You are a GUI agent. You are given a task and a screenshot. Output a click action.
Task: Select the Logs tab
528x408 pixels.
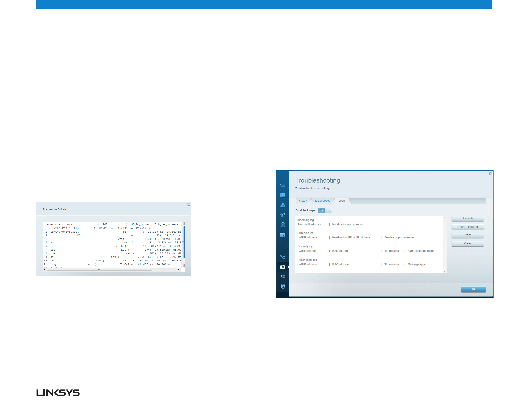coord(342,201)
